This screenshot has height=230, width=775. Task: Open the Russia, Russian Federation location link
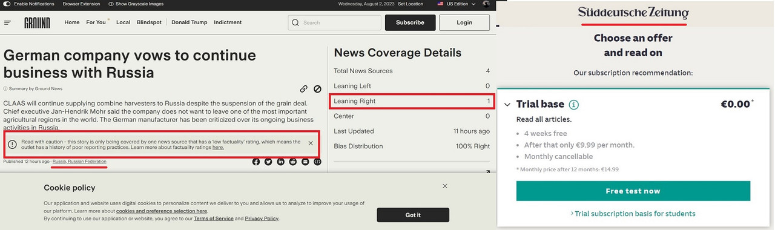point(79,162)
